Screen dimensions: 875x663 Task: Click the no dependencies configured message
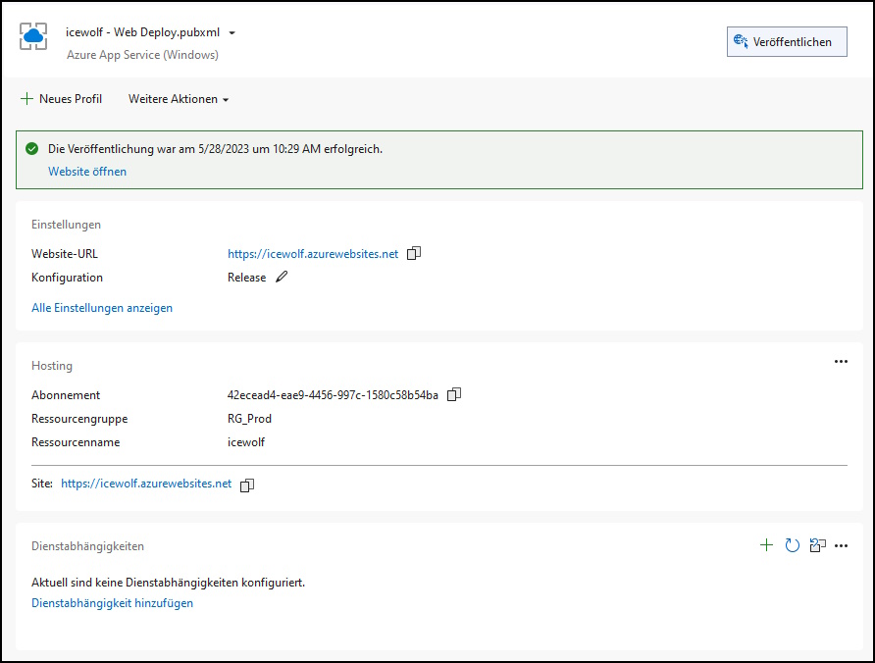[x=169, y=583]
